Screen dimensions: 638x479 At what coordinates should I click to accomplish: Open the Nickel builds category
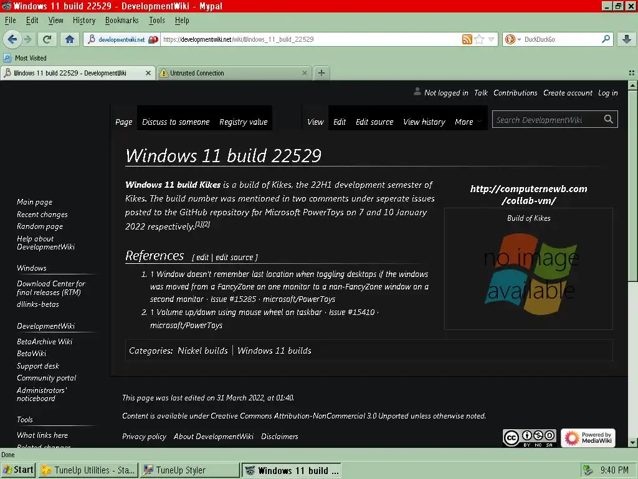point(202,351)
